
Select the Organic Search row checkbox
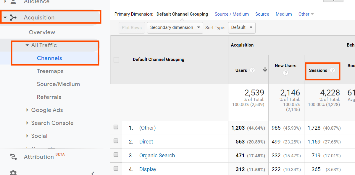pos(116,155)
